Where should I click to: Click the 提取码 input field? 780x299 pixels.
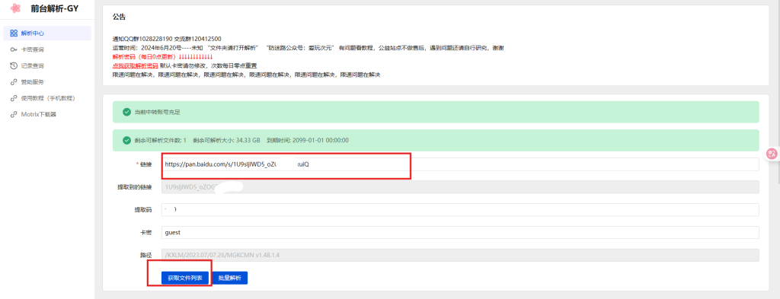click(x=460, y=209)
